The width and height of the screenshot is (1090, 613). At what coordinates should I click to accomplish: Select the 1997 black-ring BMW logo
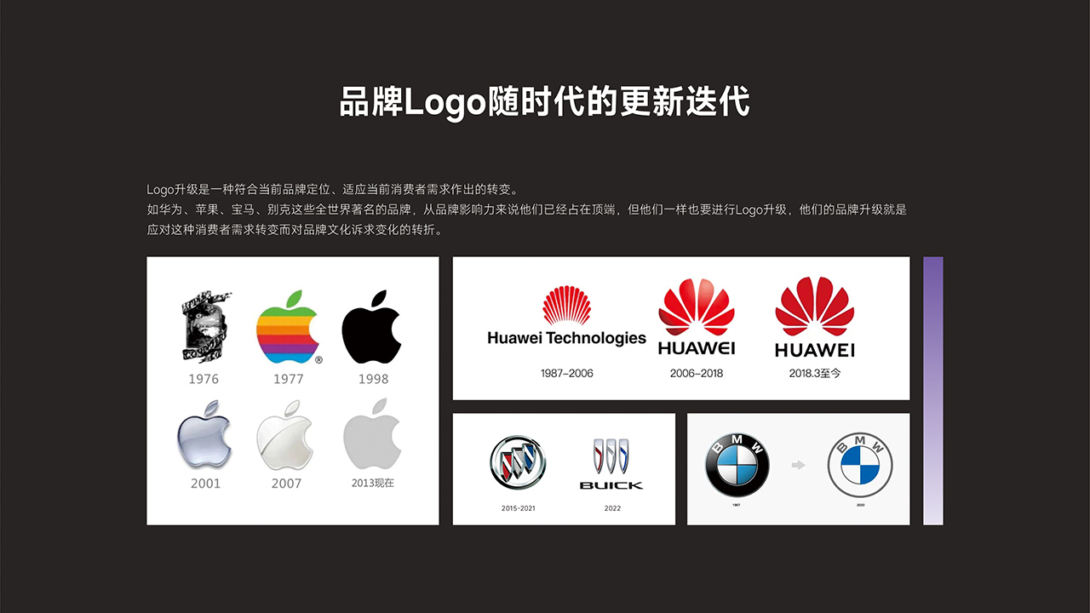tap(737, 465)
